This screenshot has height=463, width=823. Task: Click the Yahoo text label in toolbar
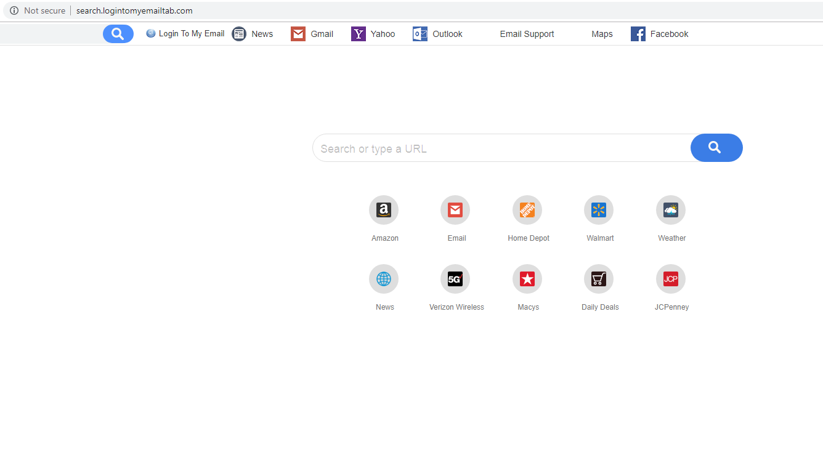(383, 34)
